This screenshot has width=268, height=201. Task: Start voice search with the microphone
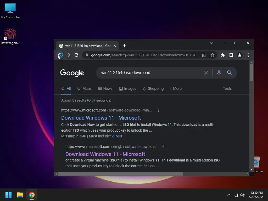tap(219, 73)
